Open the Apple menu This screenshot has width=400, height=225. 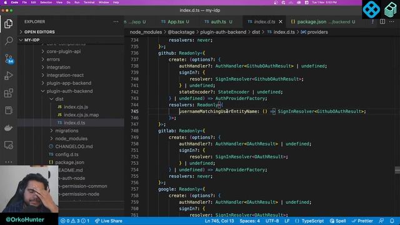(x=5, y=2)
